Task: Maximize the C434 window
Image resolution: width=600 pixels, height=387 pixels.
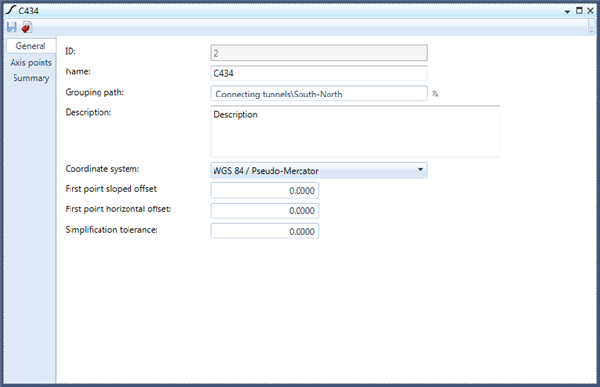Action: point(579,10)
